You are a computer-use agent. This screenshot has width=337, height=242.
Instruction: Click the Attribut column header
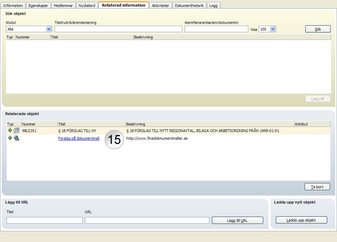pos(312,124)
